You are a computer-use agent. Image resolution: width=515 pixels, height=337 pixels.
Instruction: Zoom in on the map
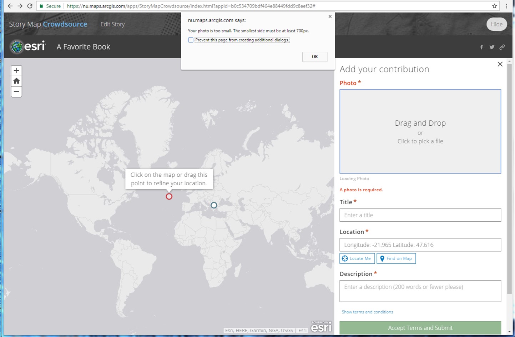click(x=16, y=70)
